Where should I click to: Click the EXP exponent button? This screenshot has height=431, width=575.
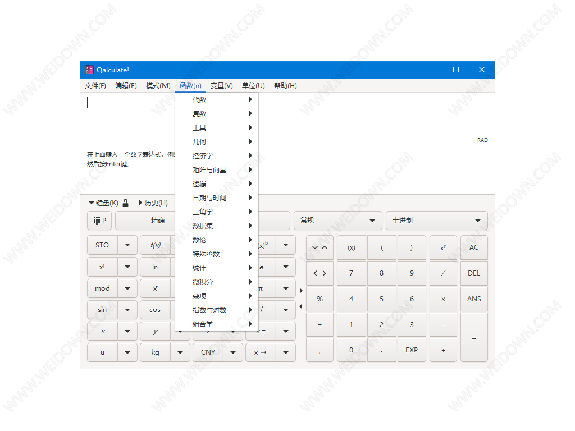[412, 350]
